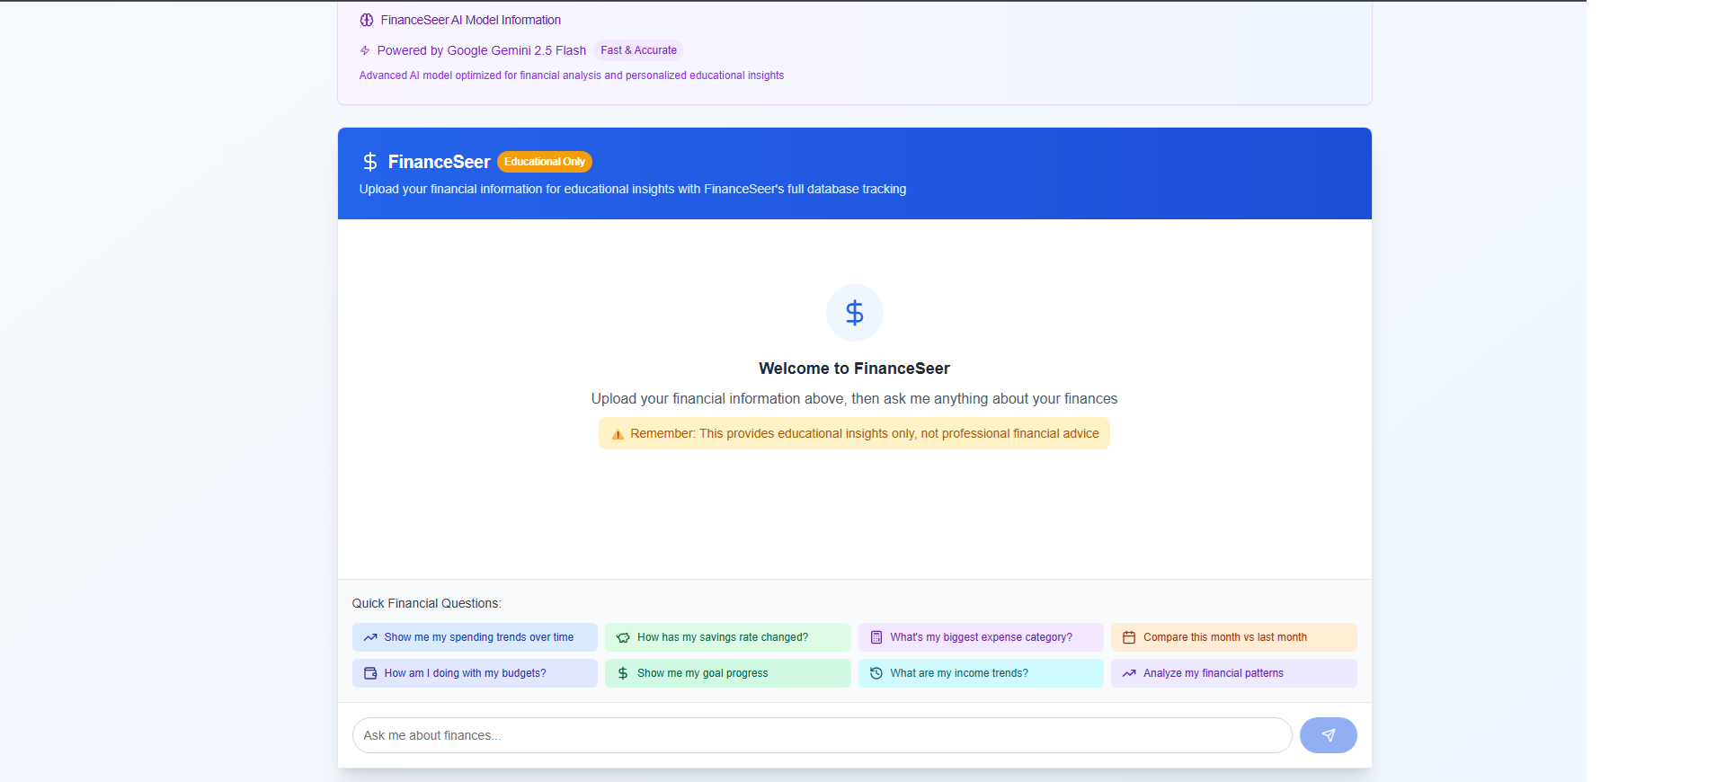The width and height of the screenshot is (1734, 782).
Task: Click 'FinanceSeer AI Model Information' heading text
Action: [x=471, y=20]
